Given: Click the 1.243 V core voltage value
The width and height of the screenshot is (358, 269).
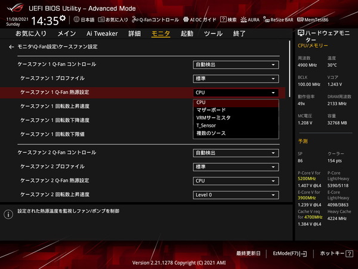Looking at the screenshot, I should (335, 84).
